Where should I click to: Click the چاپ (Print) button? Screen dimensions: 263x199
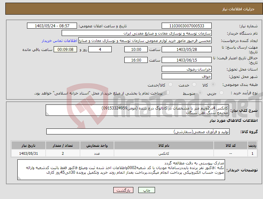click(x=146, y=190)
